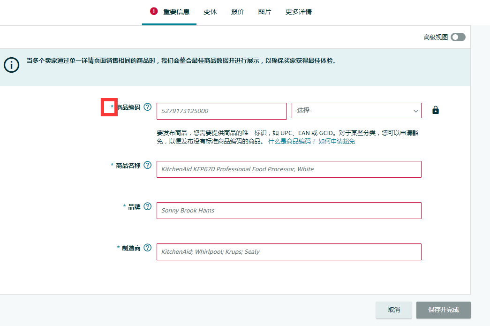Open the 品牌 field help icon

pyautogui.click(x=148, y=206)
